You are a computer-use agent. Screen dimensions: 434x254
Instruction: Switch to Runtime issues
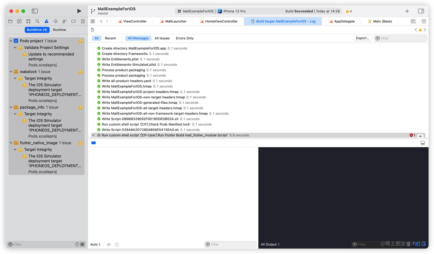(x=59, y=30)
